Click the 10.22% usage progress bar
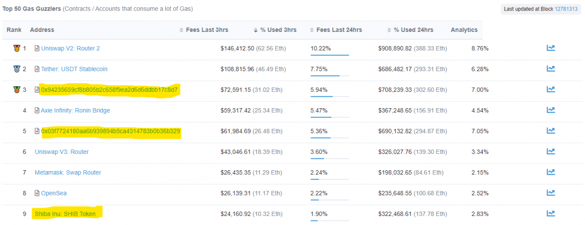This screenshot has height=225, width=585. click(330, 55)
